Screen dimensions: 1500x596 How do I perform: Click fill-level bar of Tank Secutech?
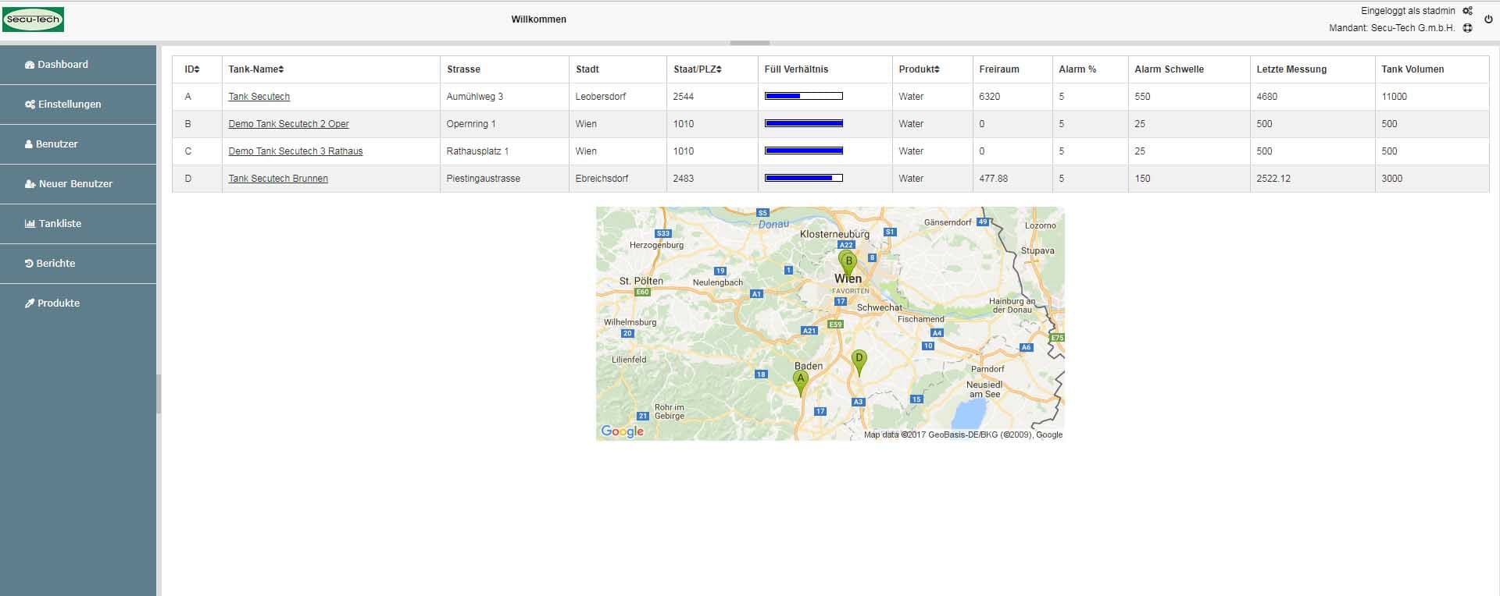coord(804,96)
